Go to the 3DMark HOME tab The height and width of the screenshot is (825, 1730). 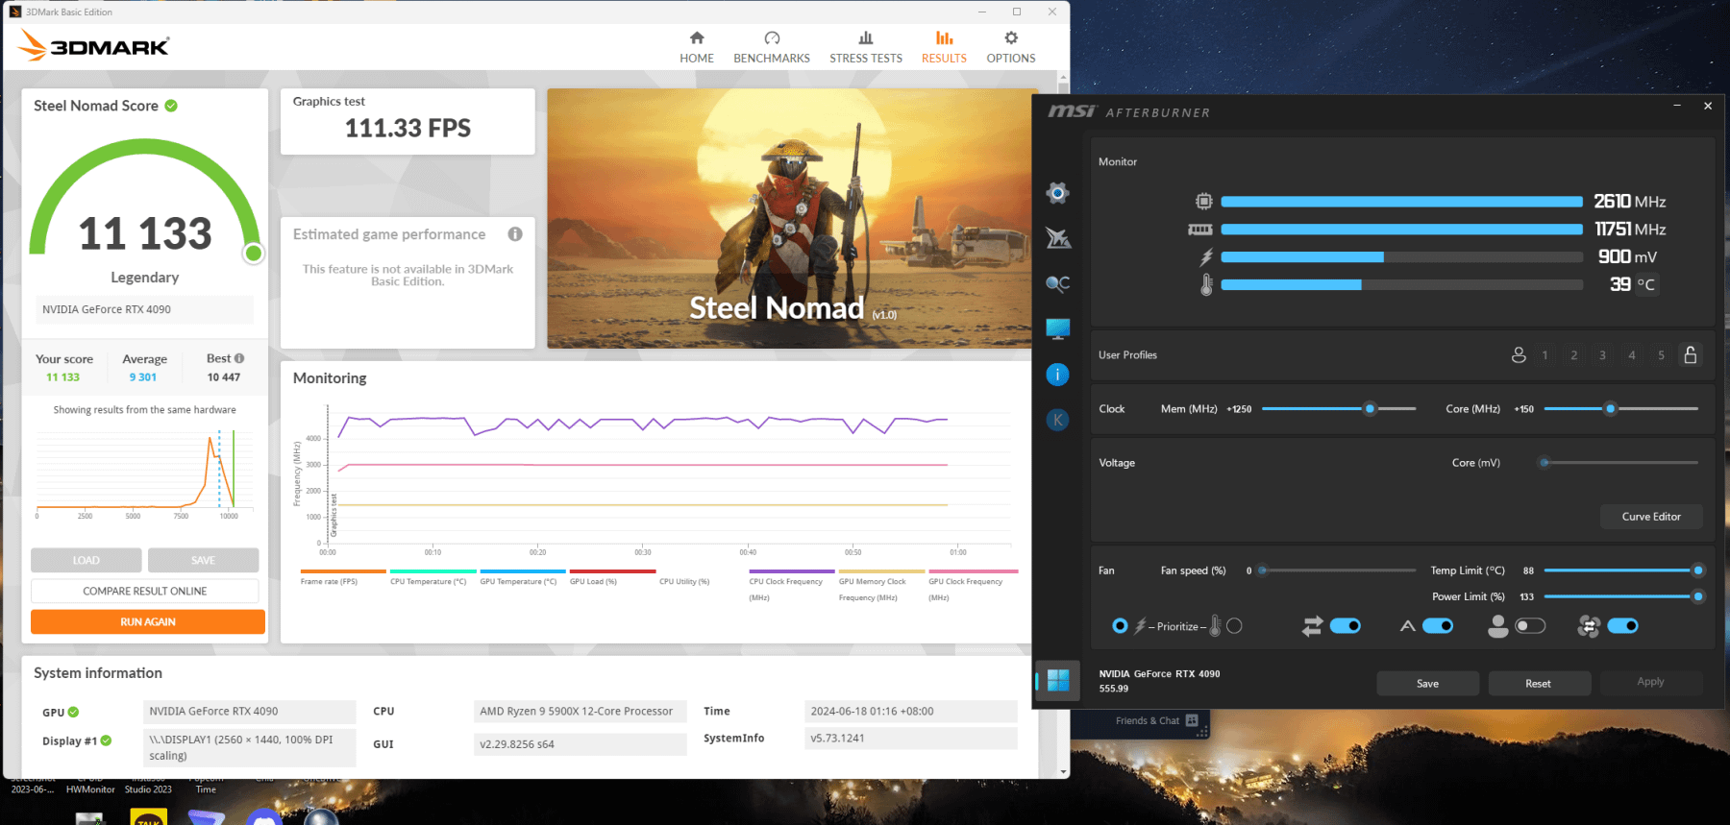tap(697, 46)
